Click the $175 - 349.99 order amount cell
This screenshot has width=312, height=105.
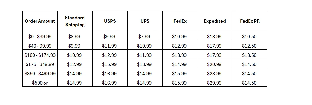click(x=40, y=63)
